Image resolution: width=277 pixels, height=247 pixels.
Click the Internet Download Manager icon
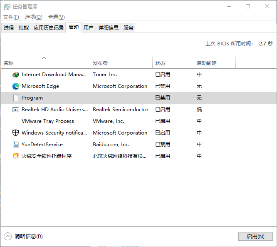[x=16, y=75]
